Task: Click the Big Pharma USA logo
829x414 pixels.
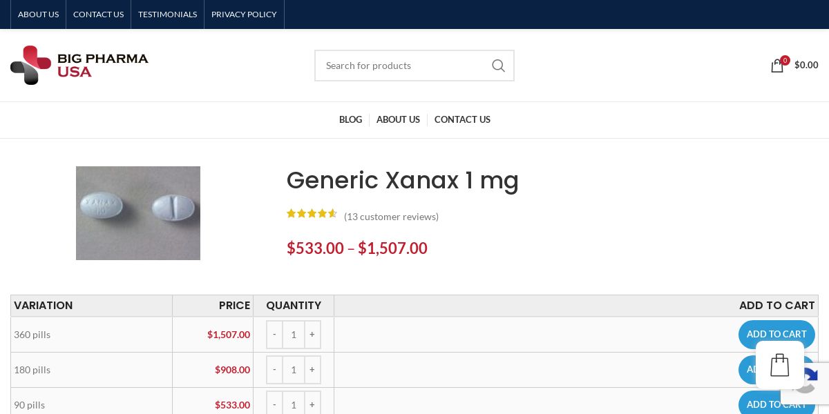Action: (x=79, y=66)
